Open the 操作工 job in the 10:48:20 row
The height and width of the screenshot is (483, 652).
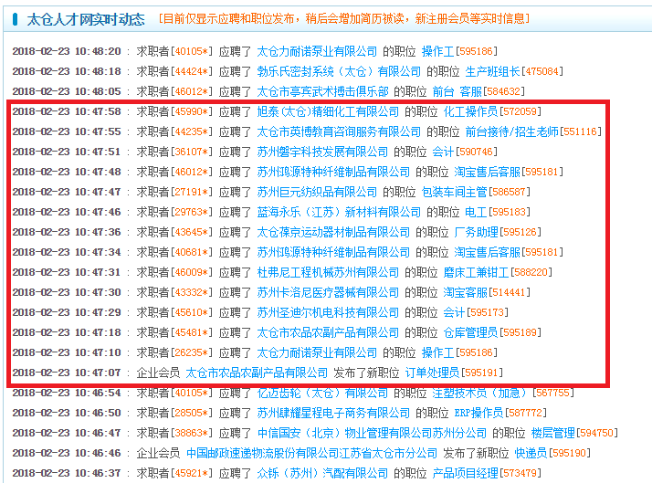(x=437, y=51)
